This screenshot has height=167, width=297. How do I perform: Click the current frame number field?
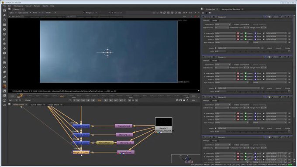coord(100,100)
